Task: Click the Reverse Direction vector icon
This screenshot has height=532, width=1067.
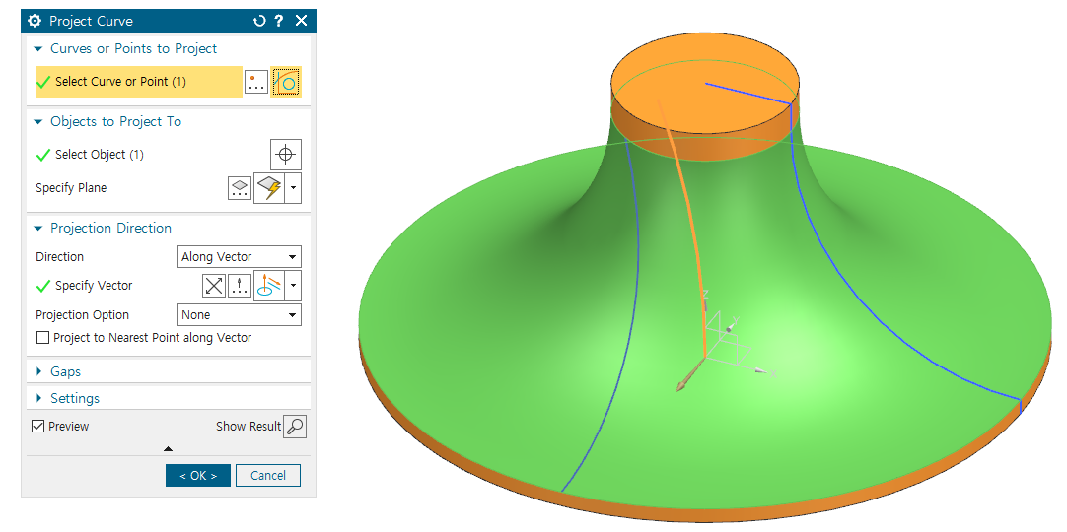Action: pos(214,286)
